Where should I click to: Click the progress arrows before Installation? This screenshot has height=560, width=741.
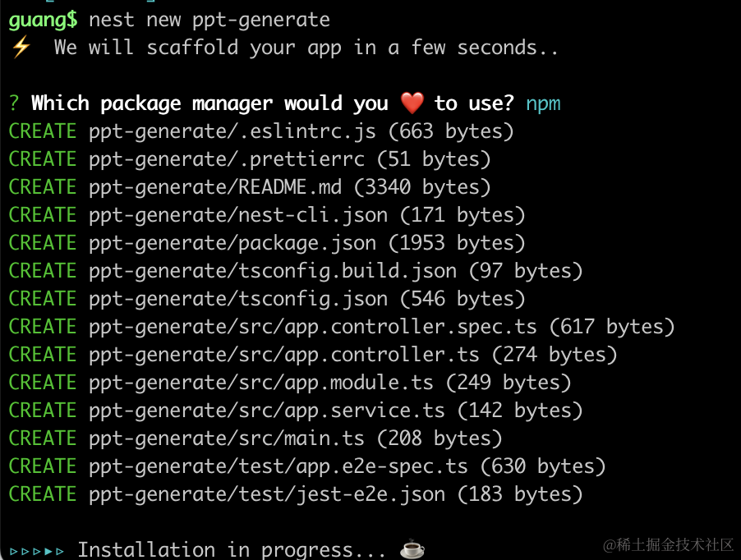(37, 550)
